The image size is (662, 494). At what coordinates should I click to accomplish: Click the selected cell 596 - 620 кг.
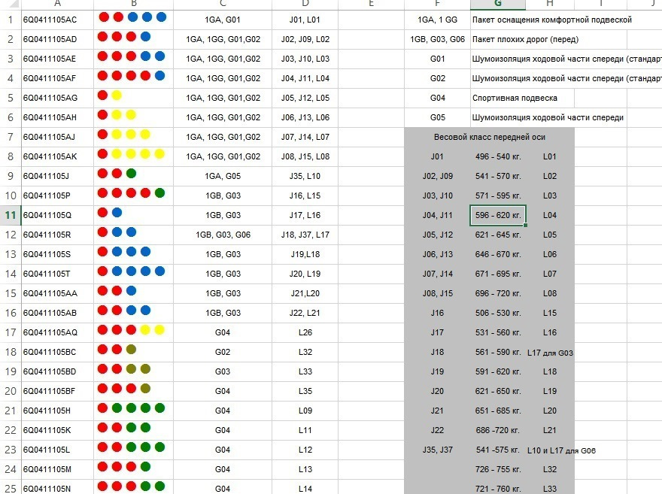click(x=498, y=215)
